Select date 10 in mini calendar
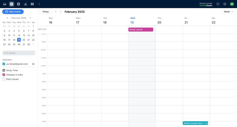 tap(9, 35)
